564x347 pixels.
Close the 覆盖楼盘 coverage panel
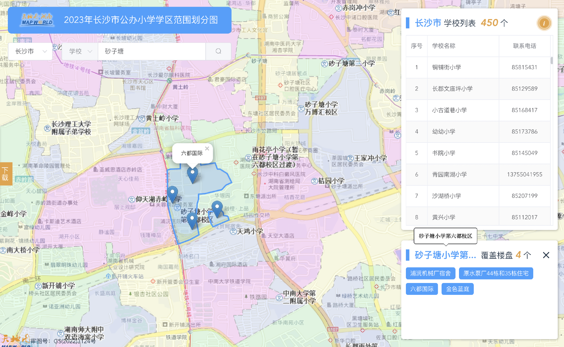pyautogui.click(x=546, y=255)
